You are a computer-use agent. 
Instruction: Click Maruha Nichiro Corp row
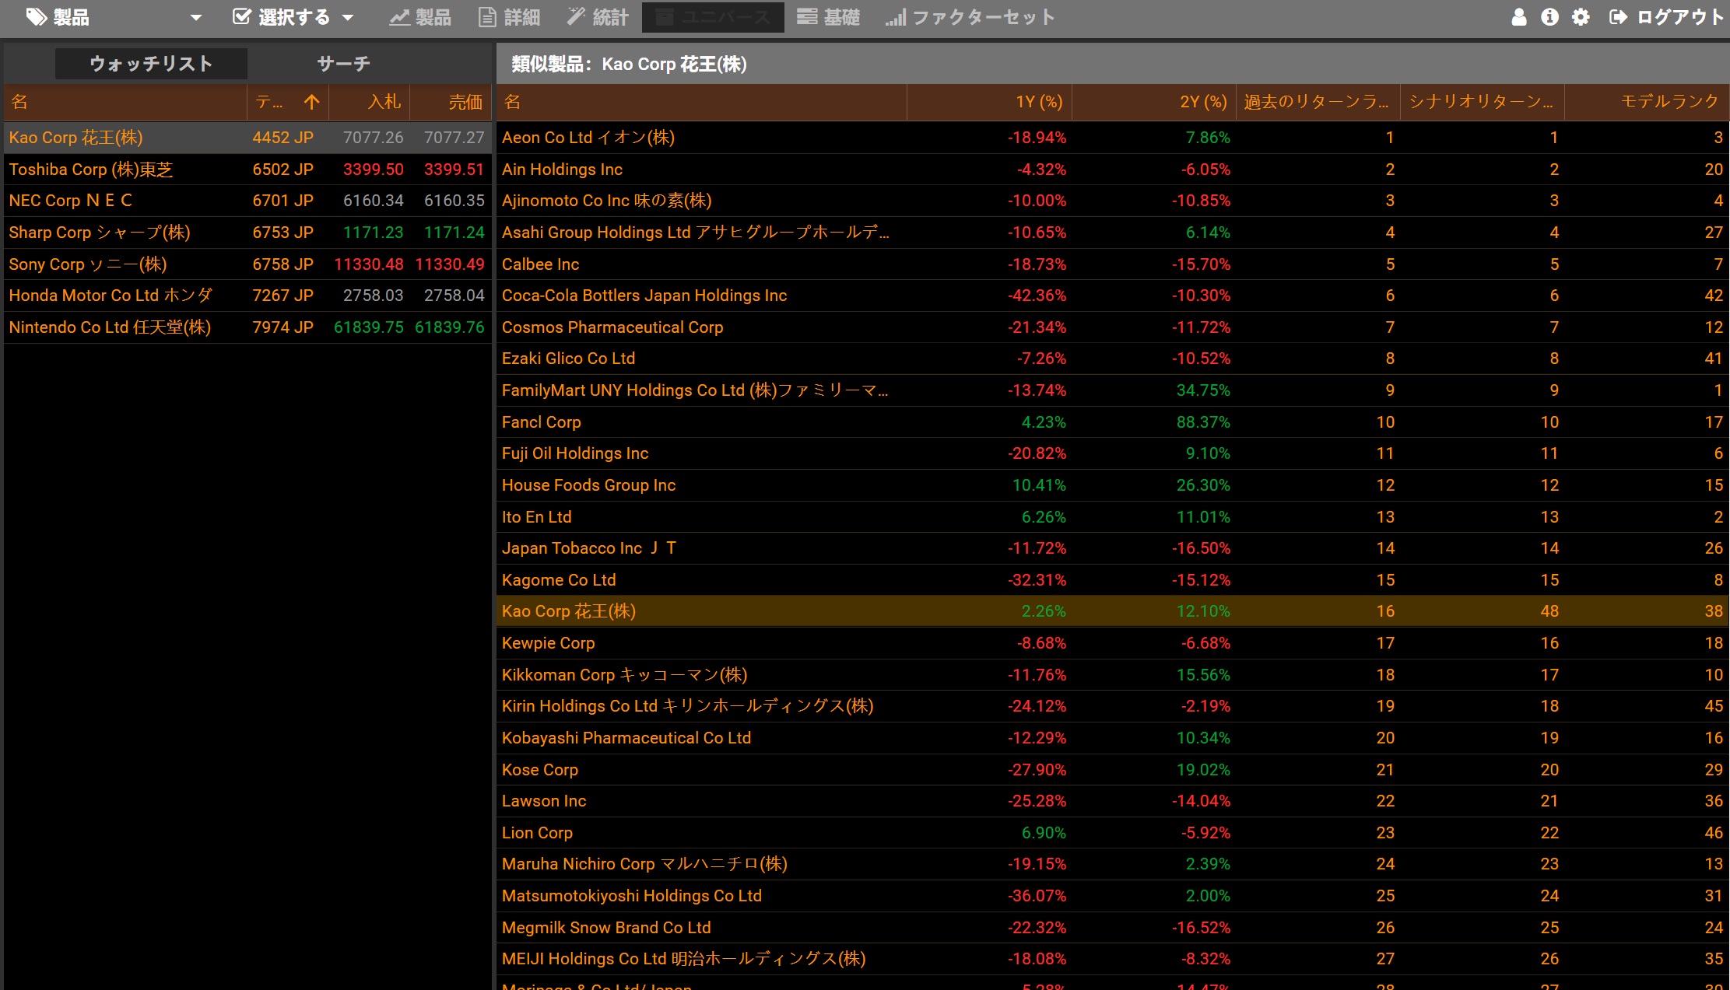pyautogui.click(x=1112, y=864)
